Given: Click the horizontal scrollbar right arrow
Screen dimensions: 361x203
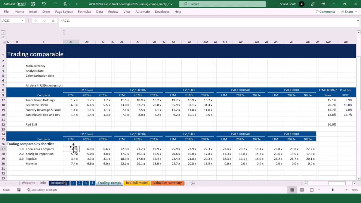Looking at the screenshot, I should [x=354, y=183].
